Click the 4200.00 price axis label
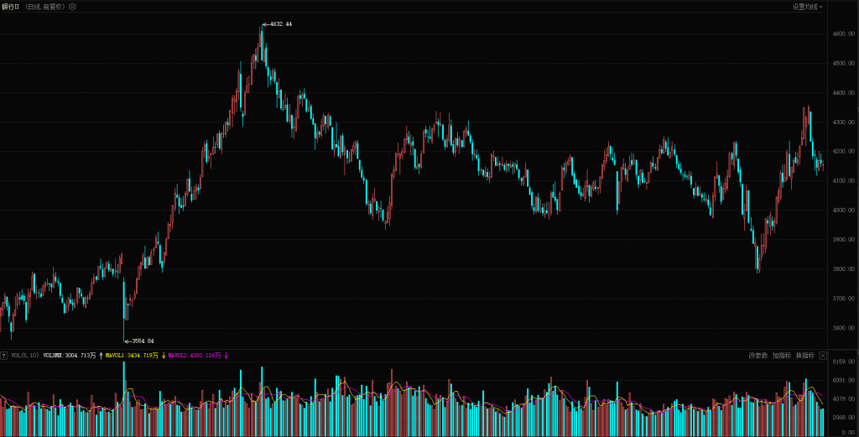859x437 pixels. coord(844,152)
